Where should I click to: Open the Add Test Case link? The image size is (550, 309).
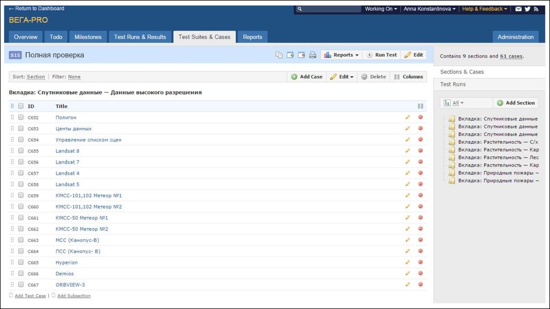pyautogui.click(x=30, y=296)
